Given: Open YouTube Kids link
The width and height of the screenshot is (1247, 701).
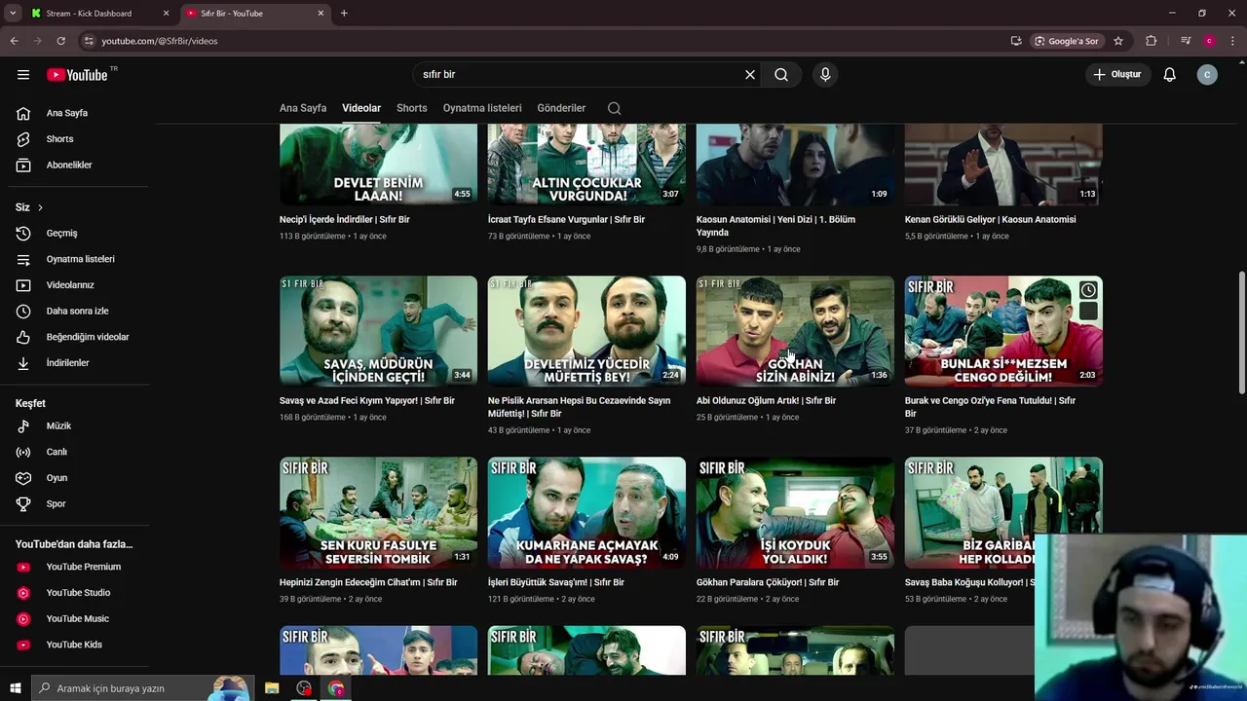Looking at the screenshot, I should click(78, 645).
